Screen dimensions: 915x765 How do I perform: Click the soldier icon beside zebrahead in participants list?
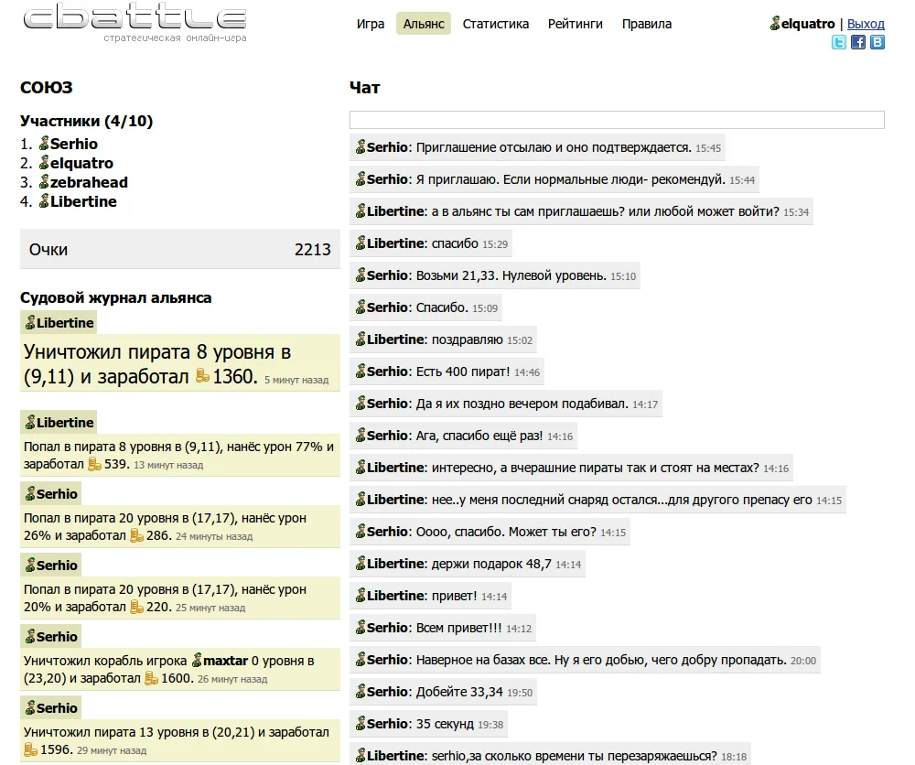click(43, 182)
